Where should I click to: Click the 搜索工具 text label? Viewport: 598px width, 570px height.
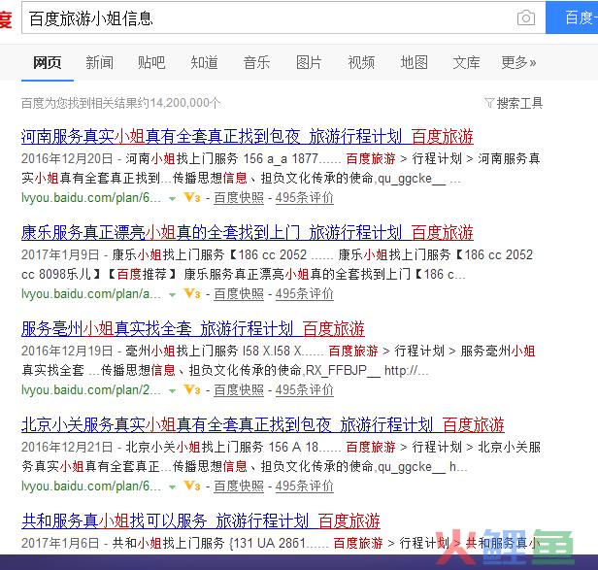click(519, 103)
